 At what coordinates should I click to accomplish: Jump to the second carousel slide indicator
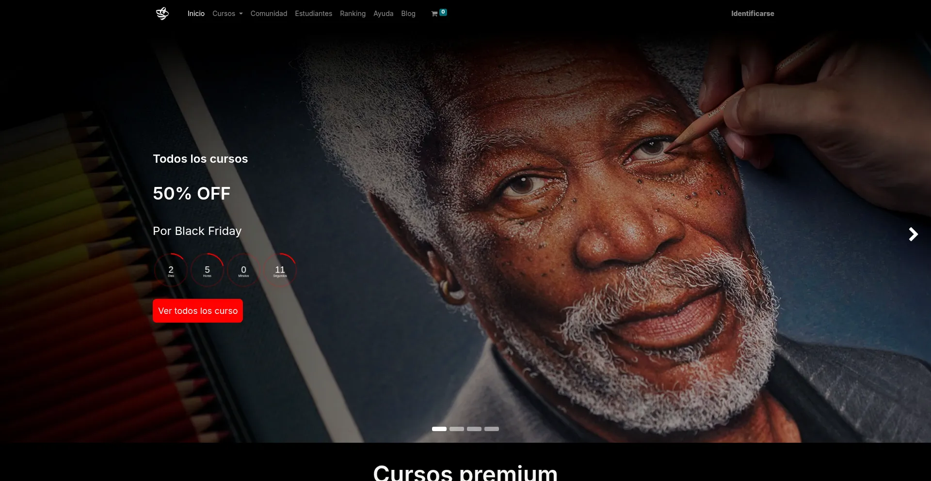(x=456, y=429)
